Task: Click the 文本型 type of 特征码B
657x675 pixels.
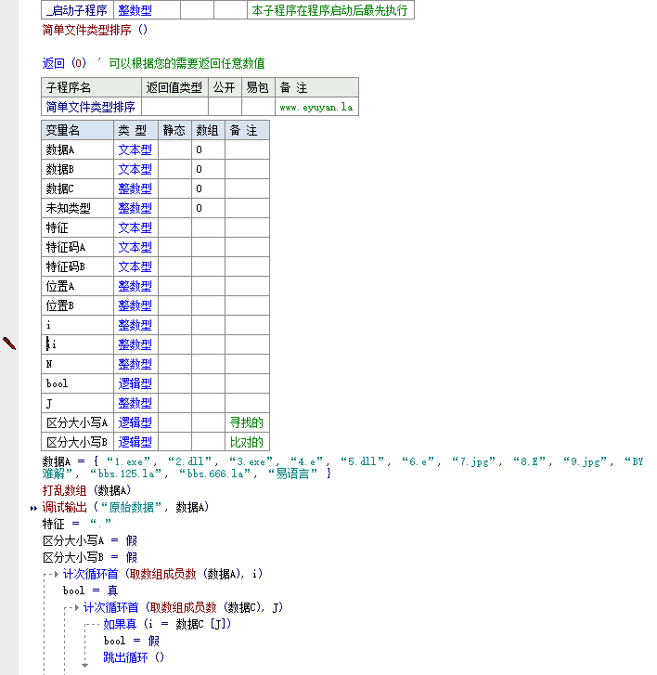Action: tap(135, 266)
